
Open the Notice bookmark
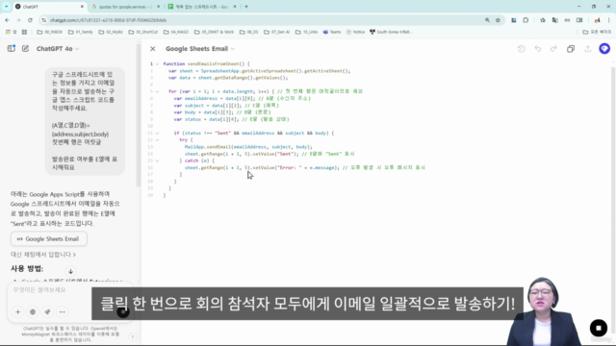click(x=355, y=32)
